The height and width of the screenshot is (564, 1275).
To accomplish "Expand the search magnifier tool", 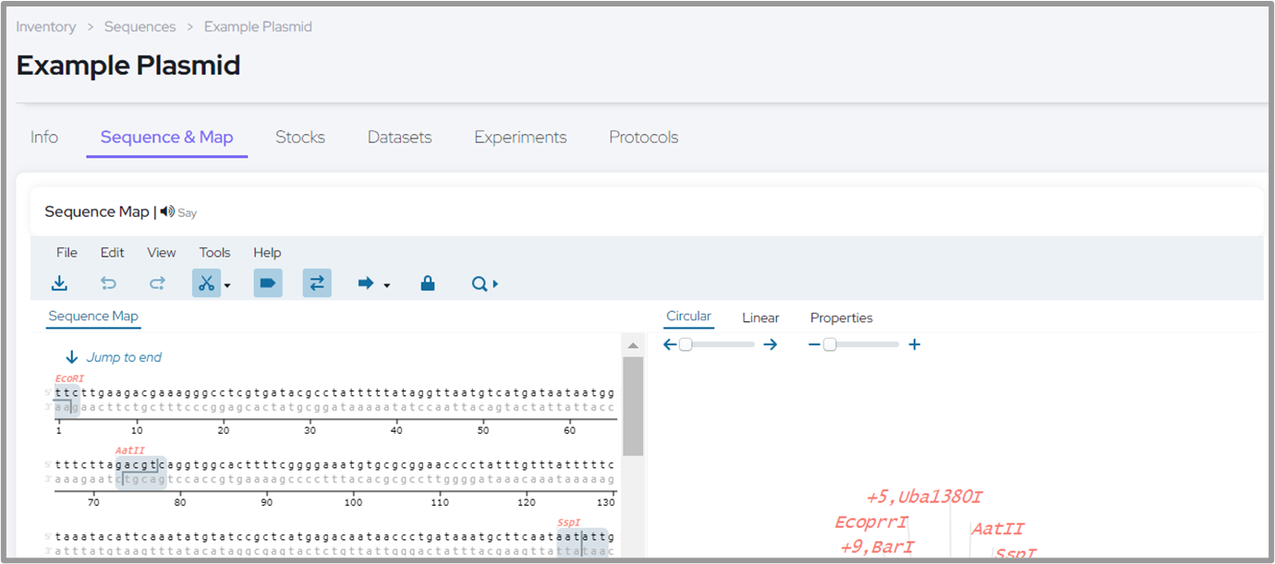I will [x=484, y=283].
